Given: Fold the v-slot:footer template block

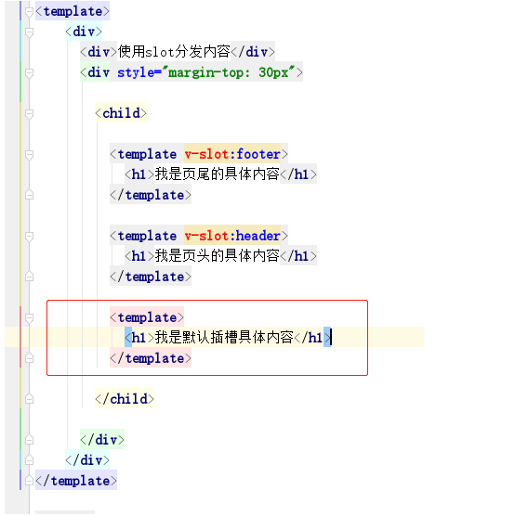Looking at the screenshot, I should pos(29,155).
